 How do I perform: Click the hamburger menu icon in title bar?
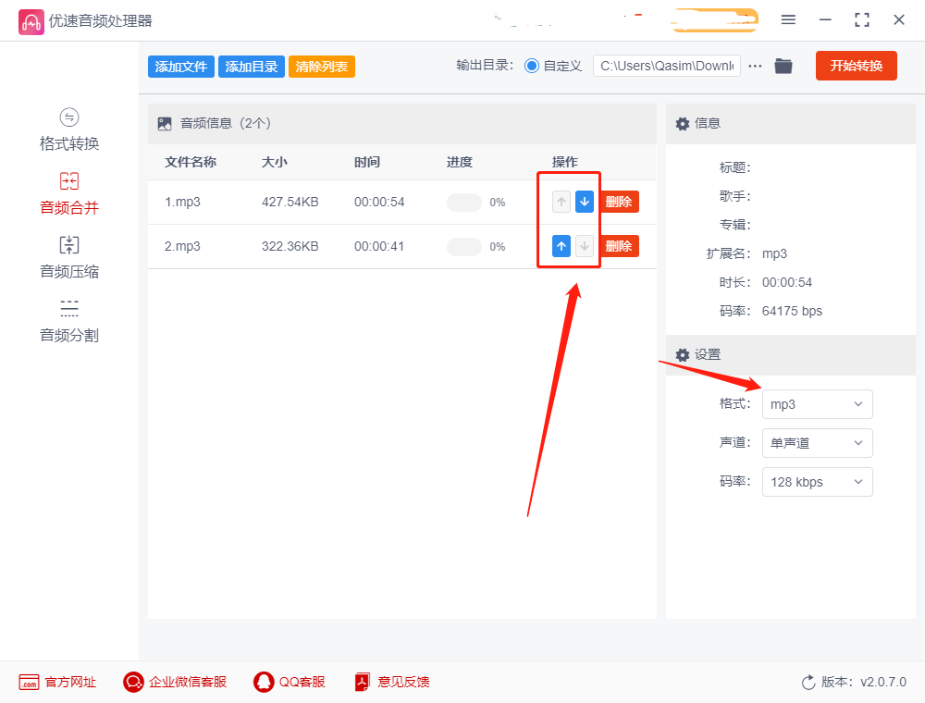point(788,20)
